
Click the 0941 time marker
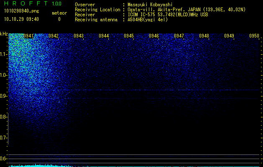(x=28, y=36)
